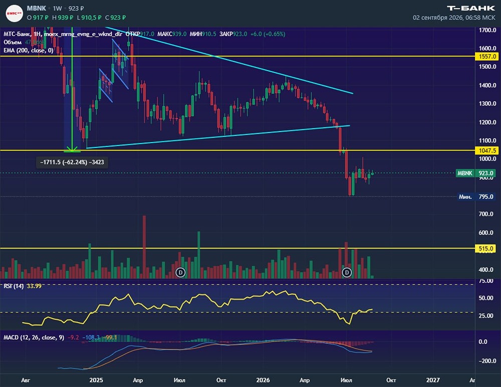The image size is (501, 387).
Task: Click the first D dividend marker near Июл 2025
Action: 180,272
